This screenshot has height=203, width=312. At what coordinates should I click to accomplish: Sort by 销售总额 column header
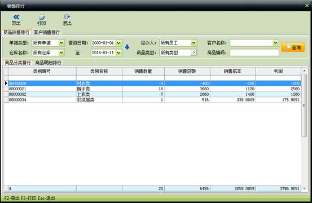[187, 71]
